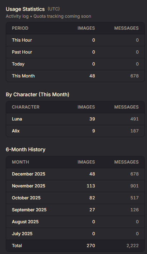Click the December 2025 history row
Viewport: 147px width, 254px height.
(75, 174)
